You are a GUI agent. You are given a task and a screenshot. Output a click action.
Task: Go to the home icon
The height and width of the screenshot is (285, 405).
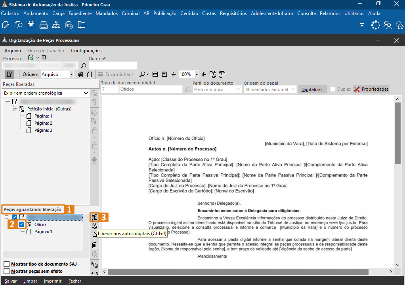coord(399,25)
